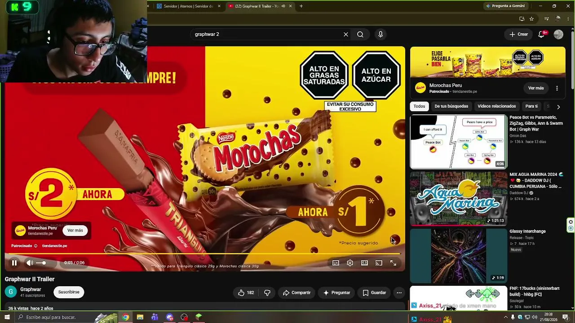
Task: Open Microsoft Teams taskbar icon
Action: (x=155, y=317)
